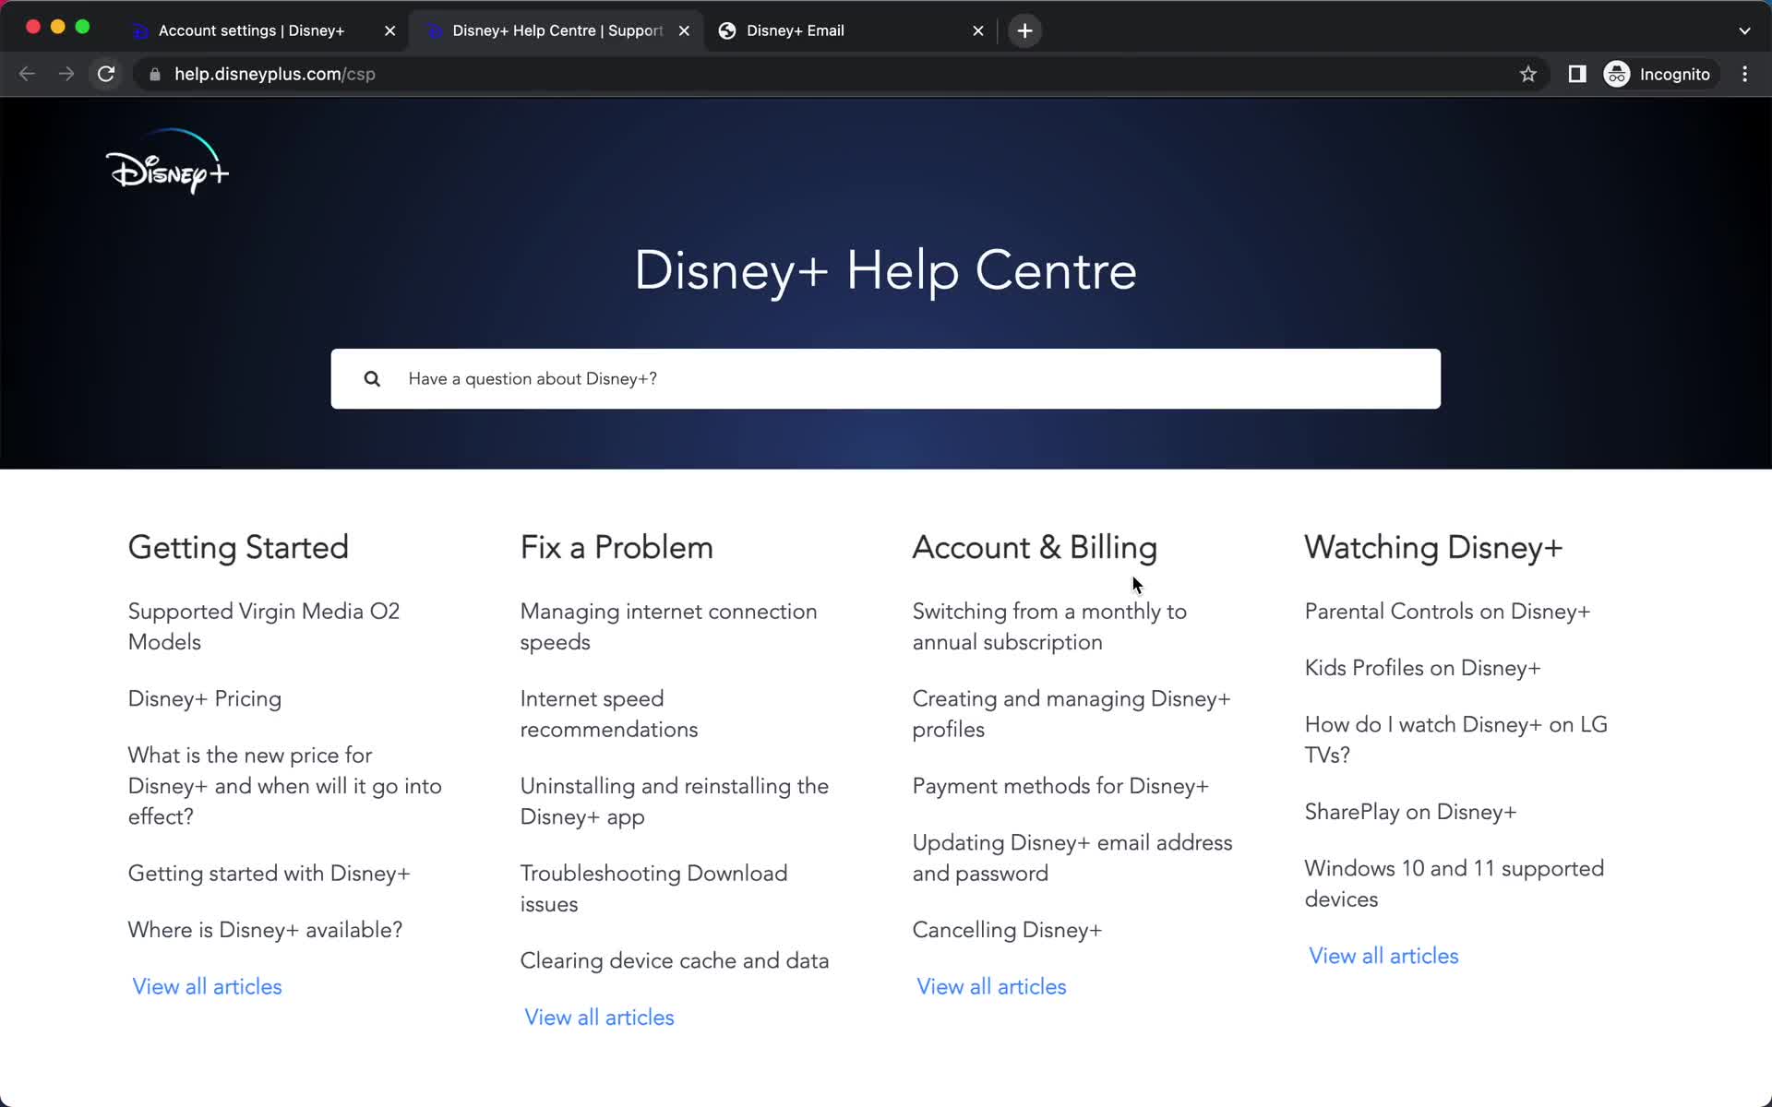Bookmark this page with the star
1772x1107 pixels.
point(1528,74)
